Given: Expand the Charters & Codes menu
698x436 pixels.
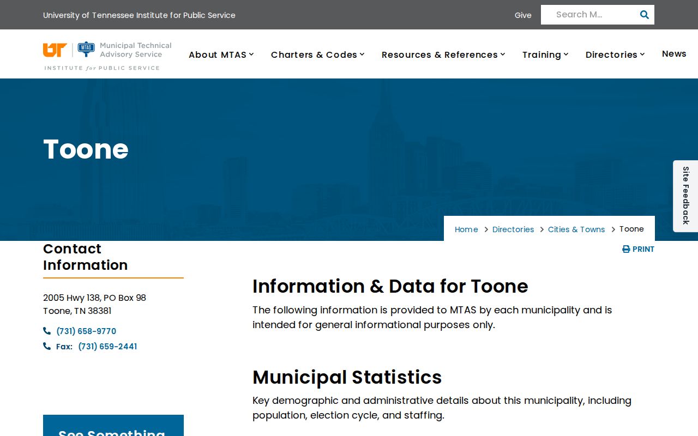Looking at the screenshot, I should pos(317,55).
